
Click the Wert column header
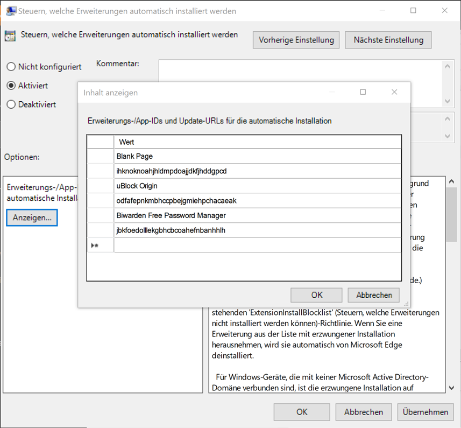pyautogui.click(x=257, y=142)
